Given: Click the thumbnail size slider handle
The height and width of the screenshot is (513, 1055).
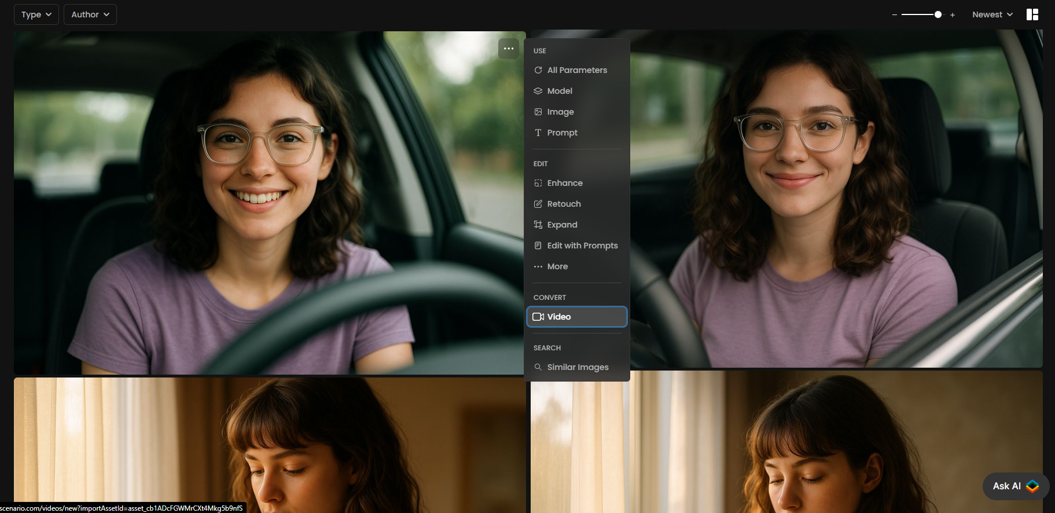Looking at the screenshot, I should click(938, 14).
